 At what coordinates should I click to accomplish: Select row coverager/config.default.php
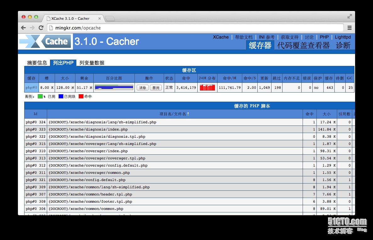click(x=189, y=165)
